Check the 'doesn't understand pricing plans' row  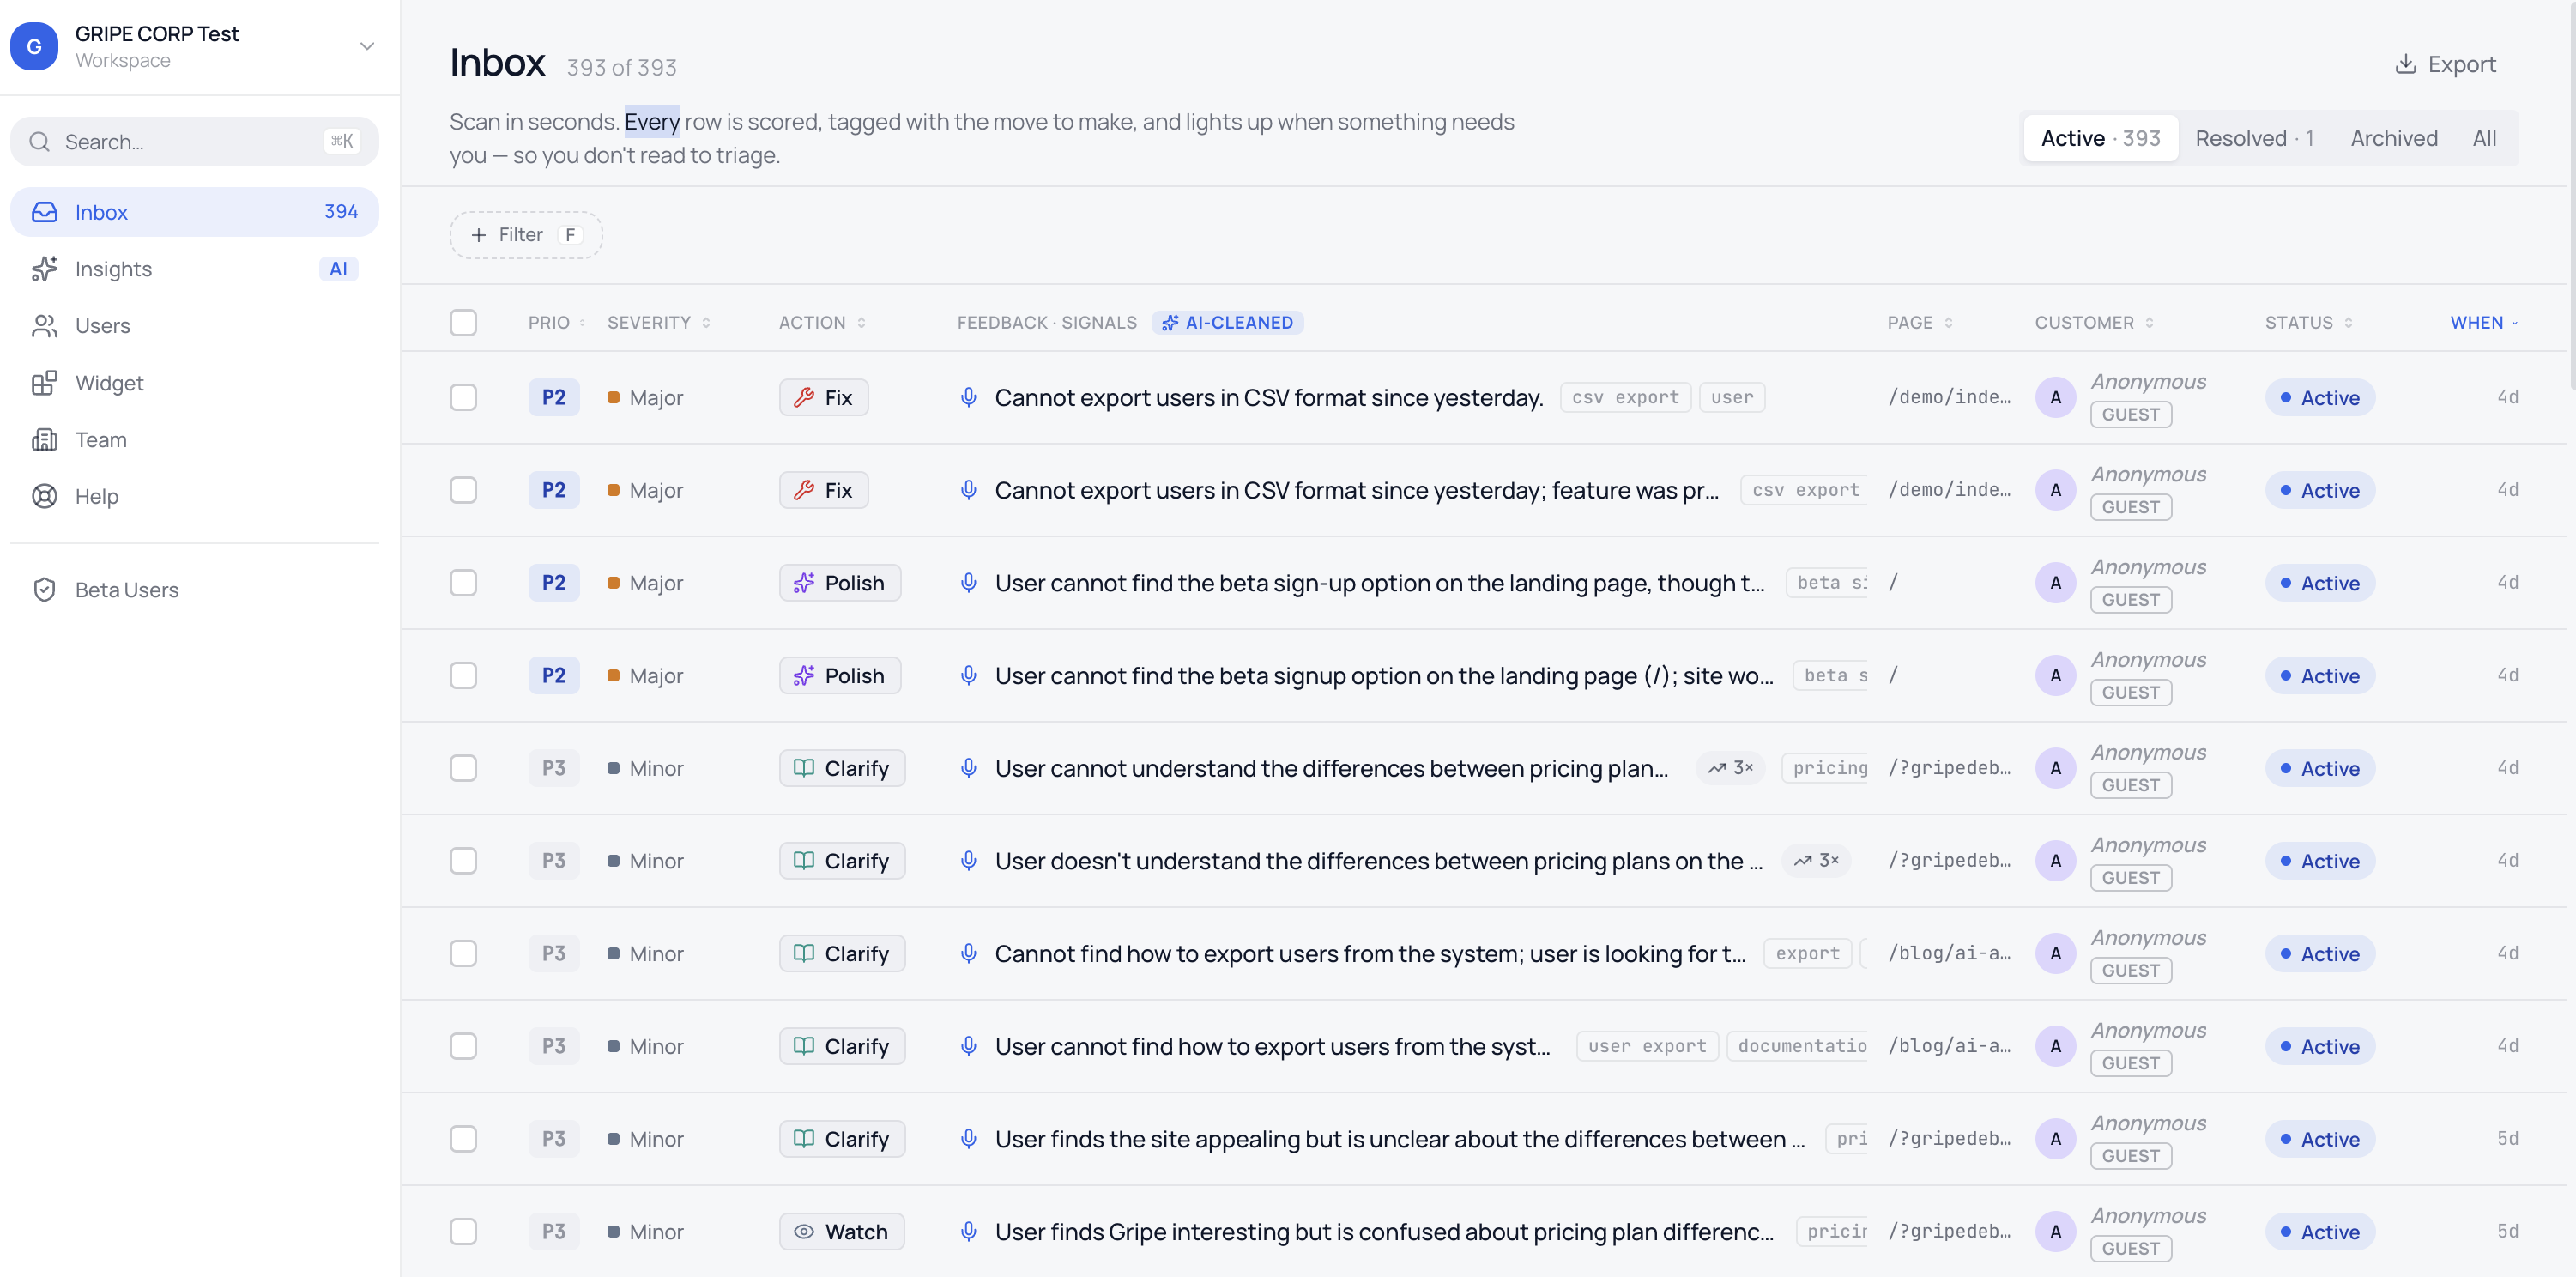(x=463, y=860)
